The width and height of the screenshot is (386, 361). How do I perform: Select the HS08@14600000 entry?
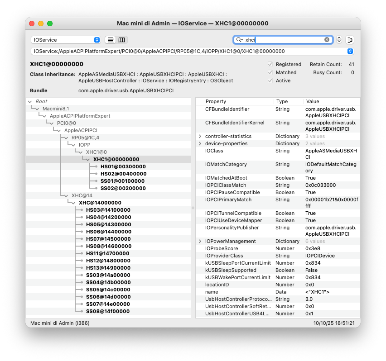[109, 246]
